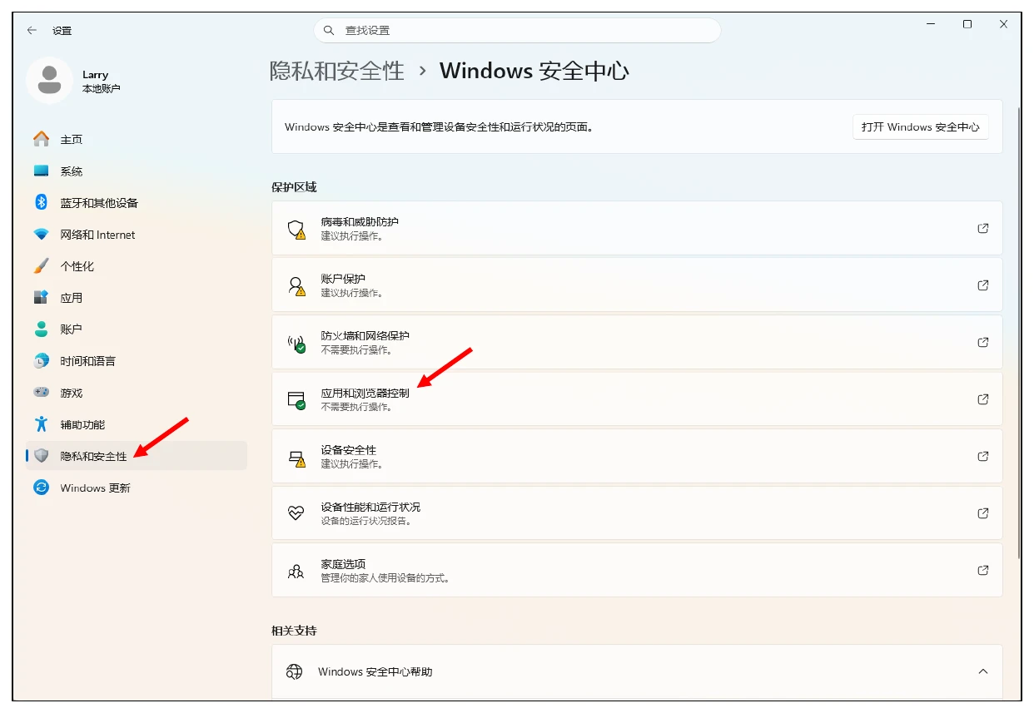Screen dimensions: 1034x713
Task: Click the System (系统) monitor icon
Action: 42,171
